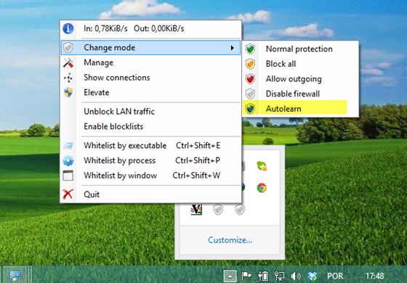The height and width of the screenshot is (283, 407).
Task: Click the gear icon for Whitelist by process
Action: pos(68,160)
